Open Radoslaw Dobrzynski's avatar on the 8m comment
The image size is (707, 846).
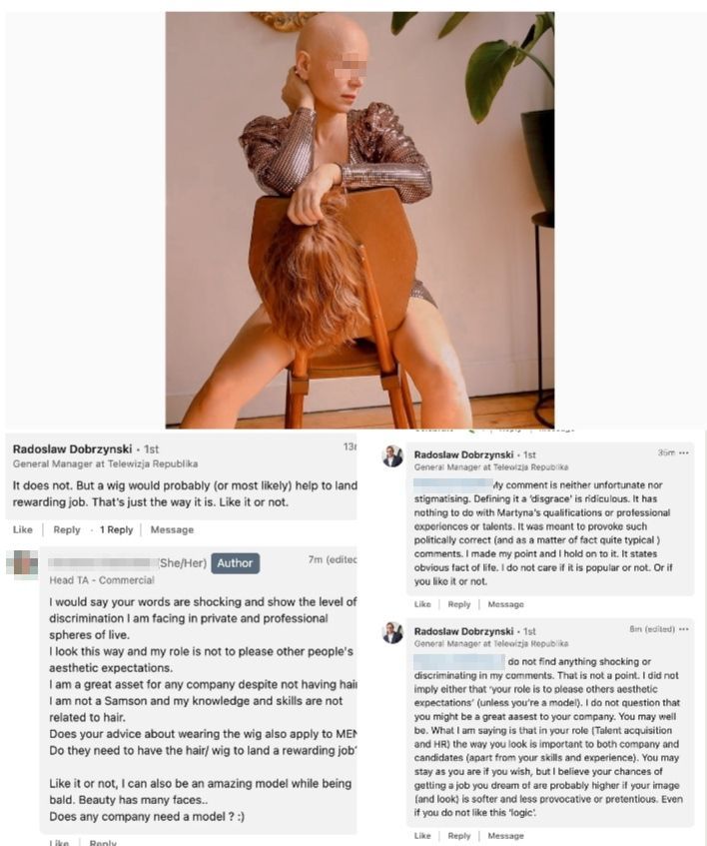[392, 633]
